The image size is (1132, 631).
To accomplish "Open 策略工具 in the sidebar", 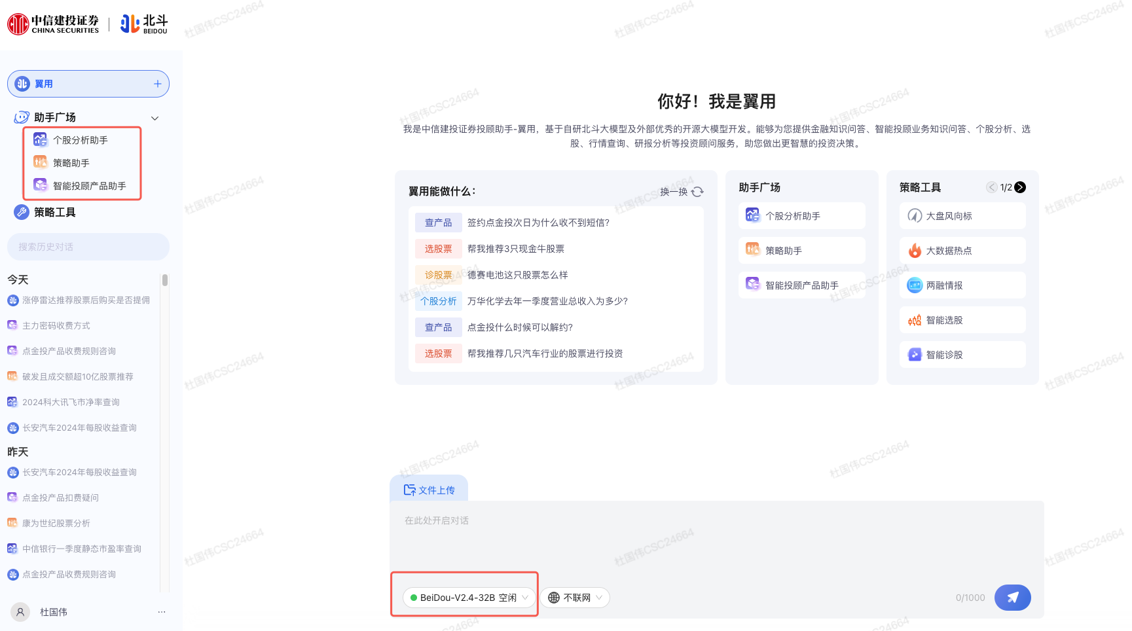I will (55, 212).
